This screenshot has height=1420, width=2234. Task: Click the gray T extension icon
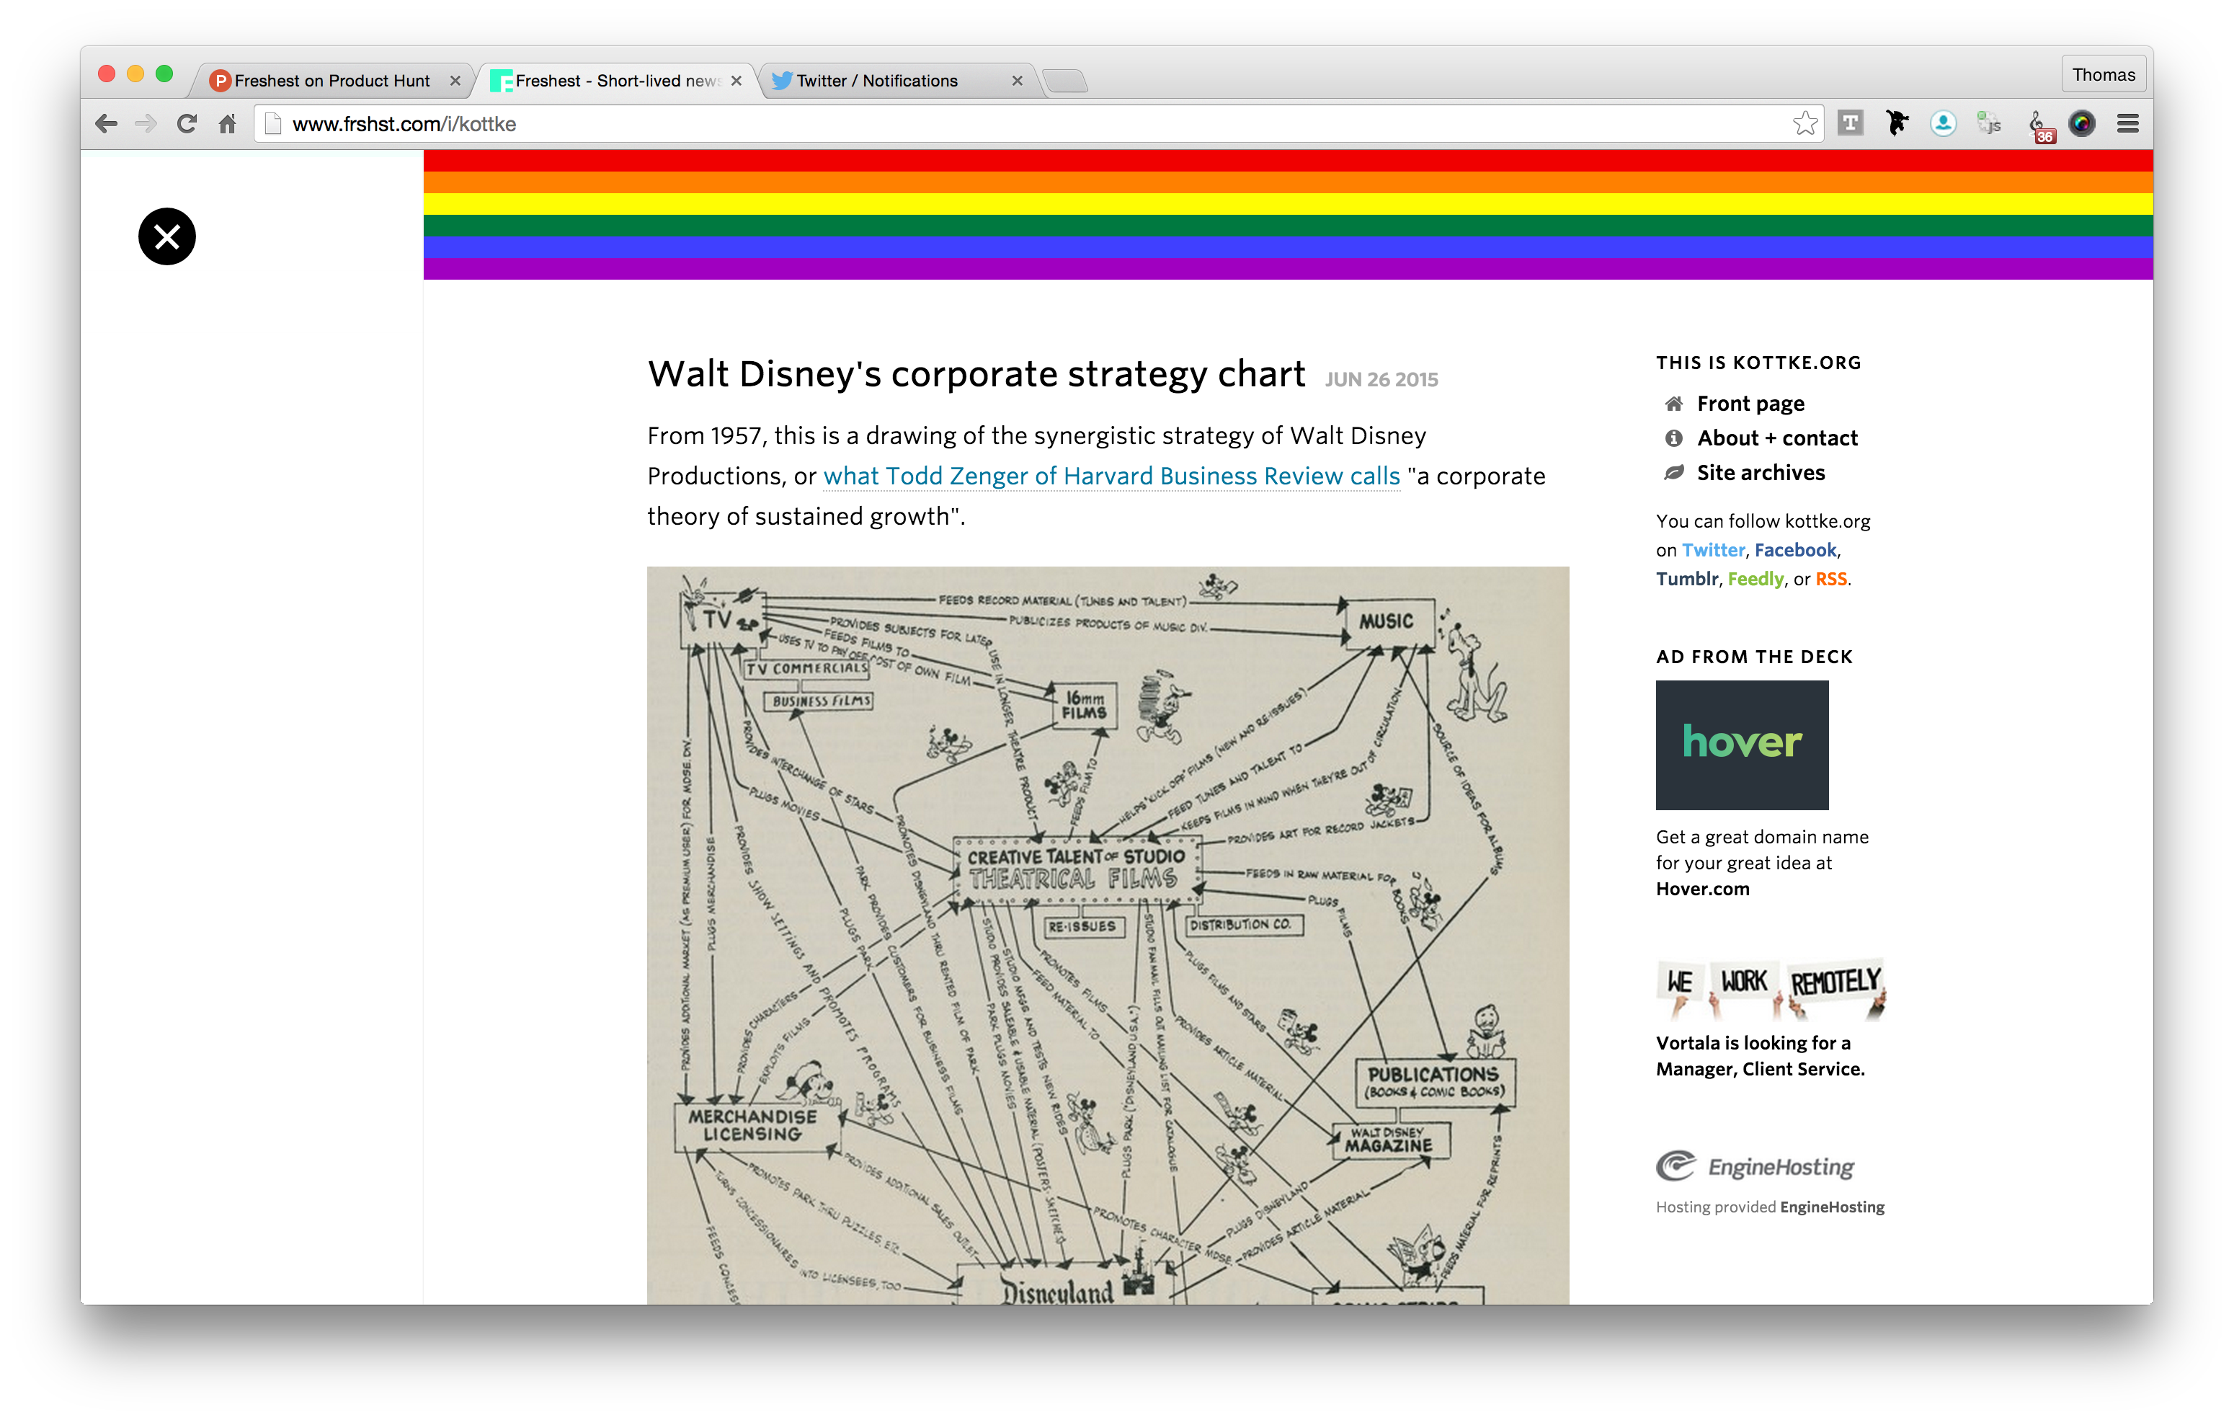[x=1850, y=123]
